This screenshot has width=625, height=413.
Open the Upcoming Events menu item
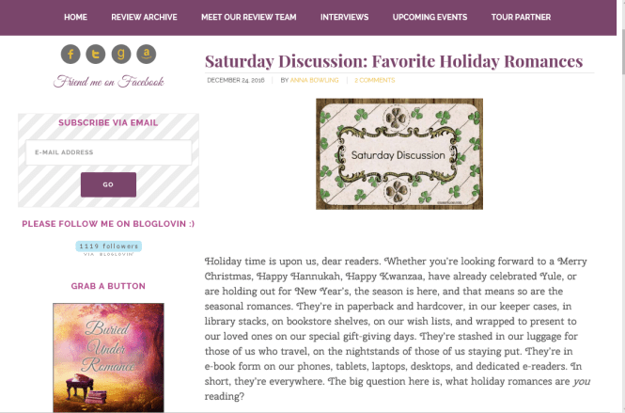pyautogui.click(x=430, y=17)
